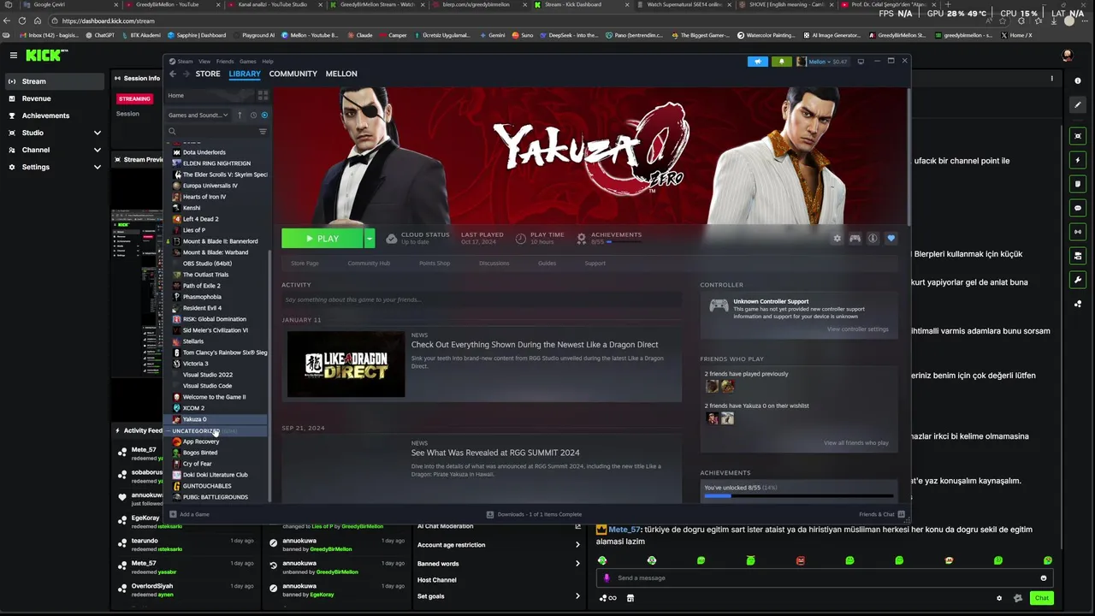Open Banned words settings row
This screenshot has height=616, width=1095.
(499, 564)
